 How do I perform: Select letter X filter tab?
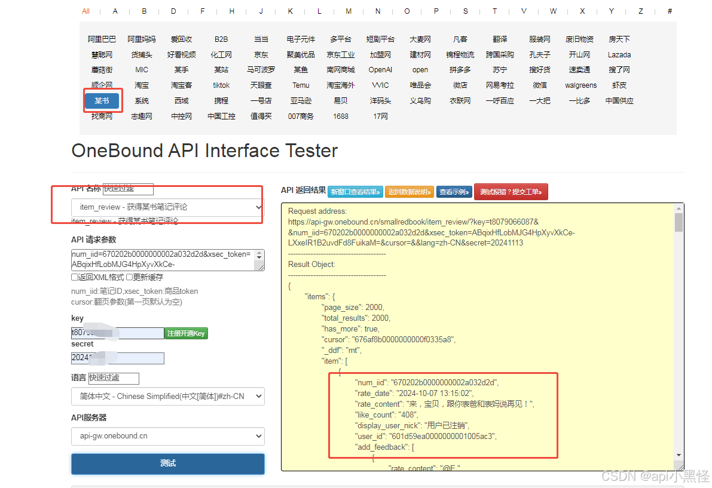pos(582,11)
